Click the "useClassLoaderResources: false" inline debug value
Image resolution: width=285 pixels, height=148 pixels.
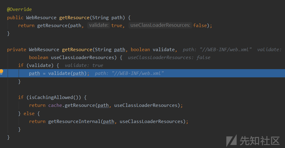point(169,58)
